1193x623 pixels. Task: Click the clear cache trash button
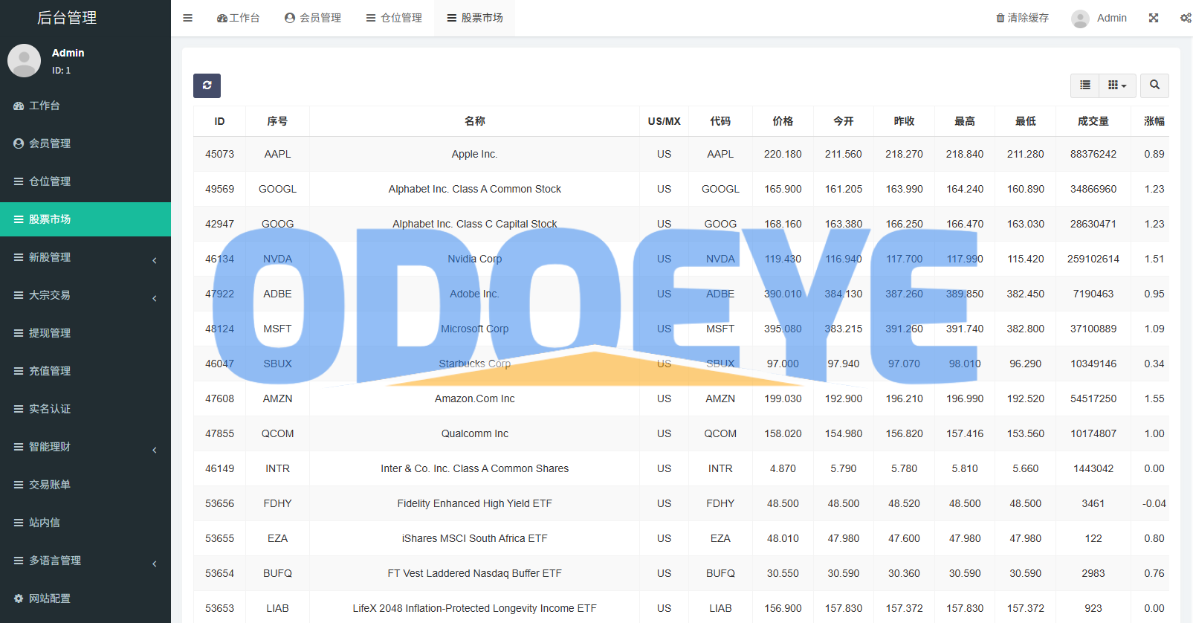(x=1022, y=18)
